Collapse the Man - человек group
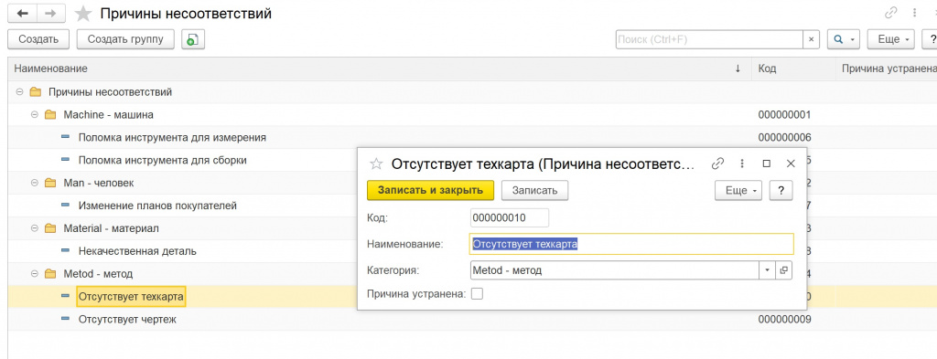 coord(35,183)
